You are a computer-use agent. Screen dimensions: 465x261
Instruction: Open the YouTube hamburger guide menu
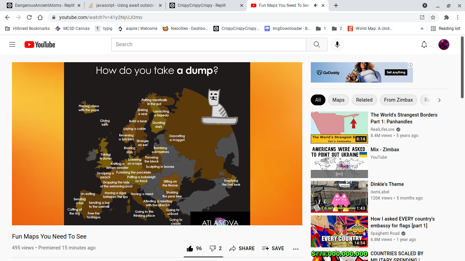point(12,45)
